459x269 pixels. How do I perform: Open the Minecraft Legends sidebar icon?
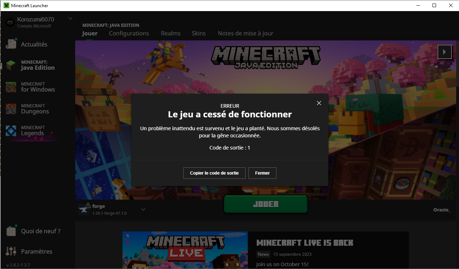click(x=11, y=131)
